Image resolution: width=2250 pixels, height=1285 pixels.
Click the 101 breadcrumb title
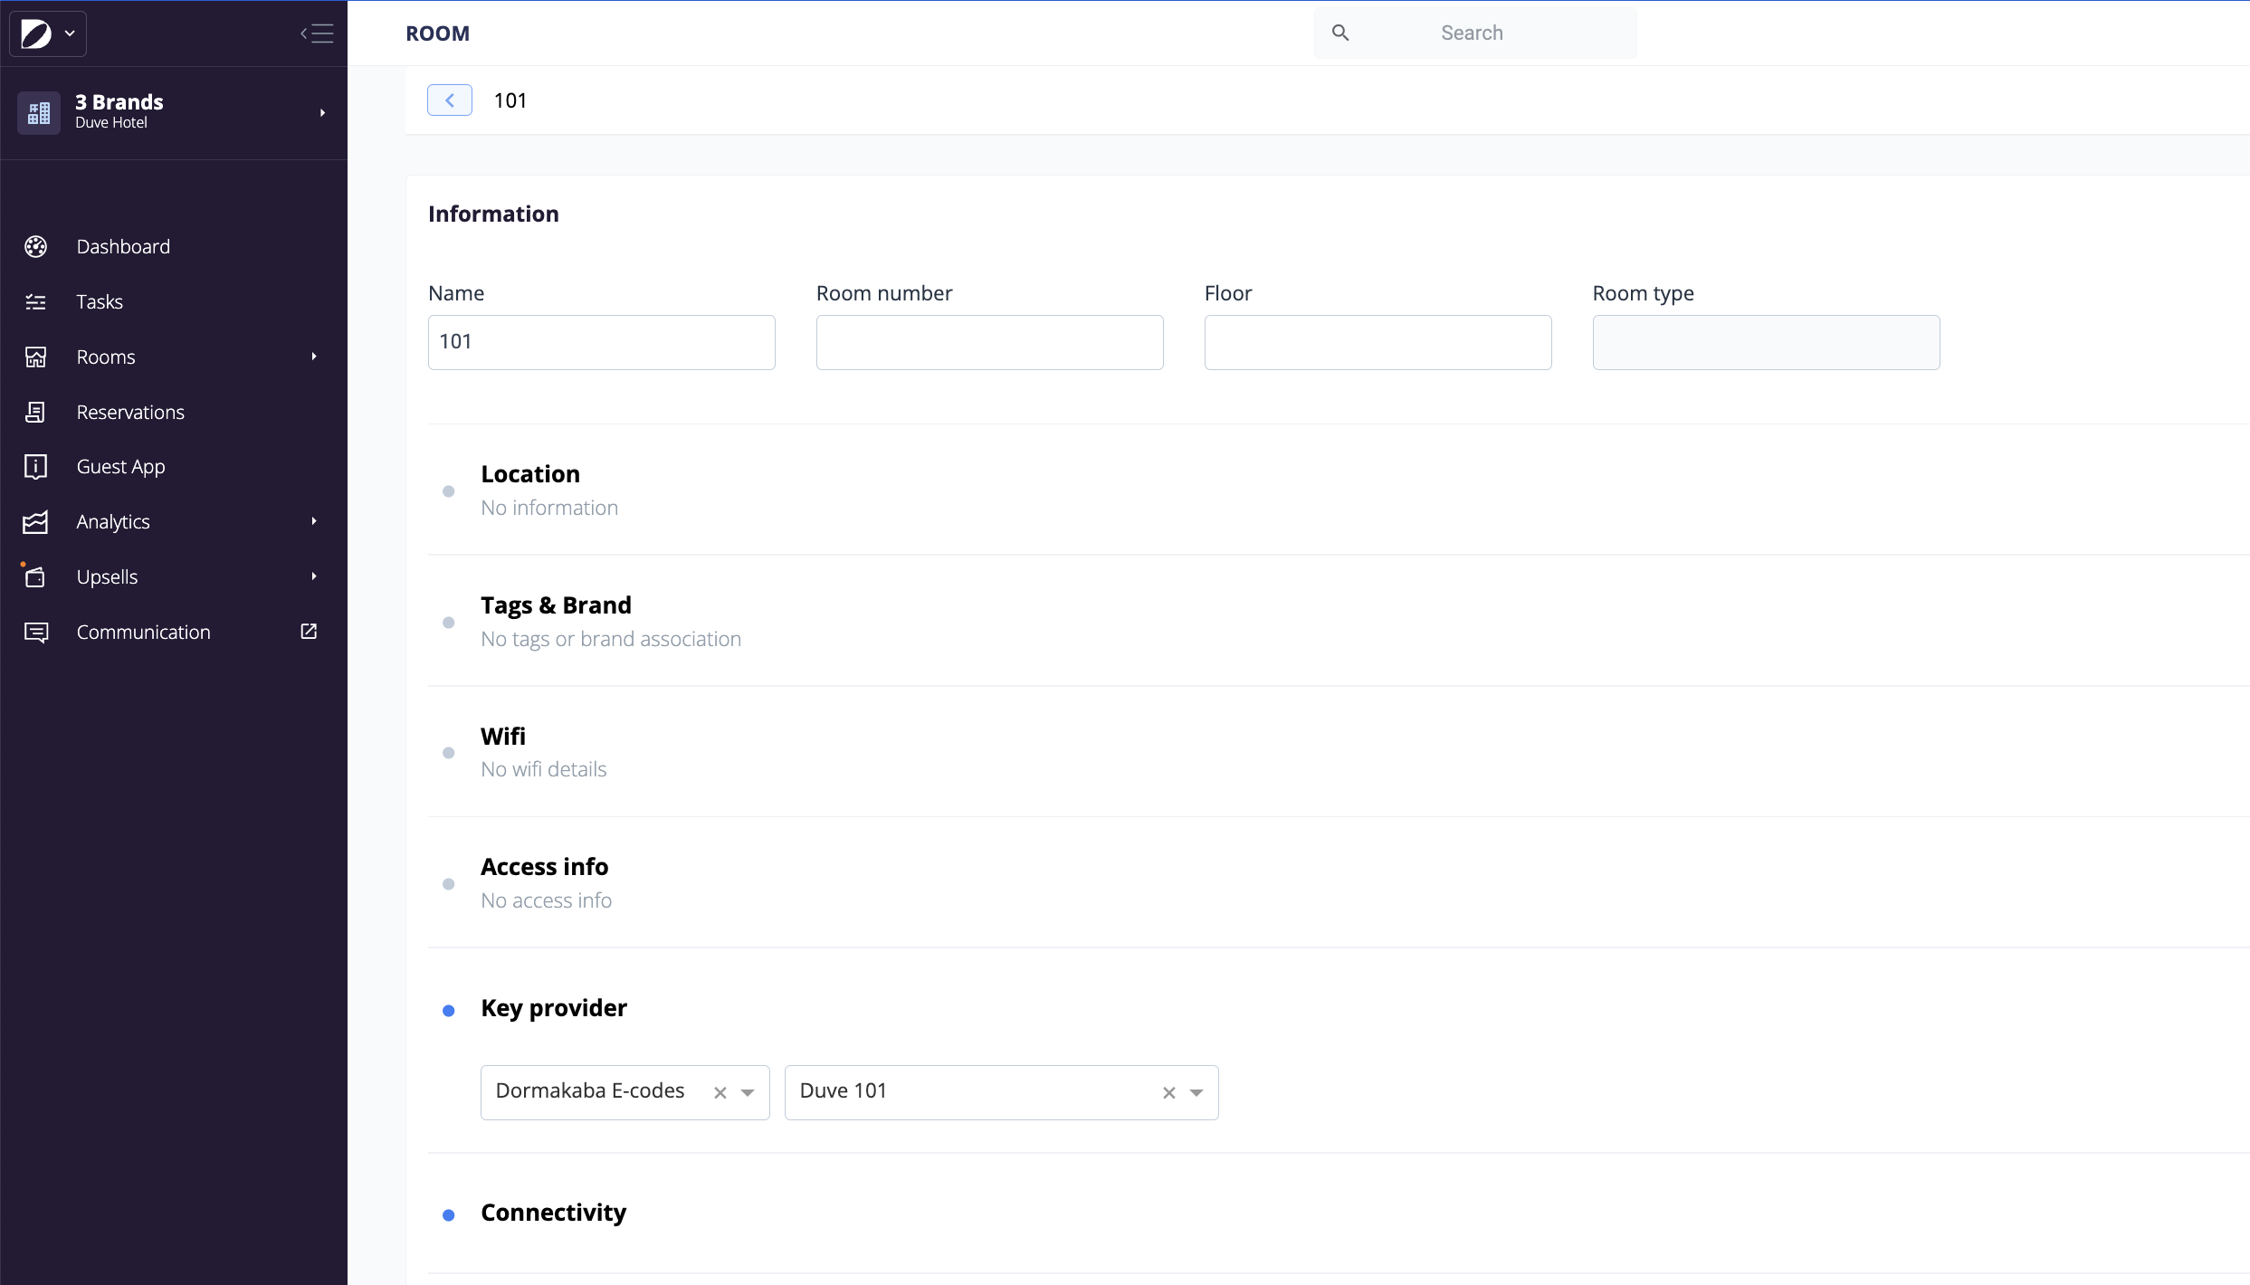tap(510, 100)
